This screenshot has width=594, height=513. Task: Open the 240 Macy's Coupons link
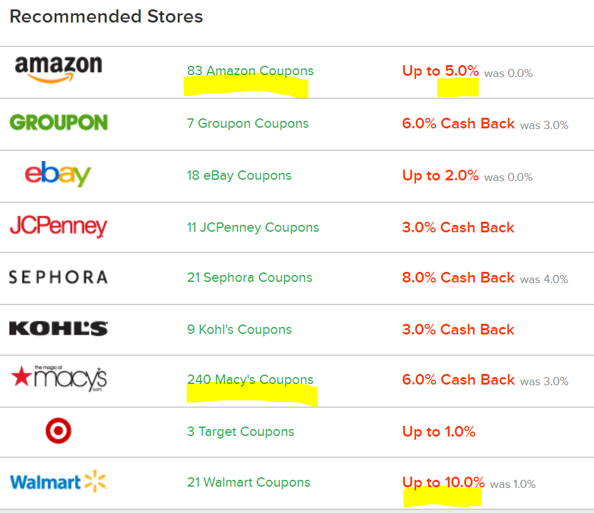tap(251, 380)
